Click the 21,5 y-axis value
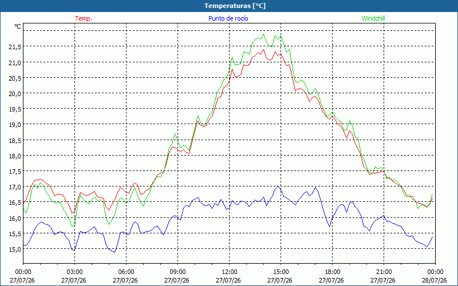The height and width of the screenshot is (286, 458). point(15,47)
